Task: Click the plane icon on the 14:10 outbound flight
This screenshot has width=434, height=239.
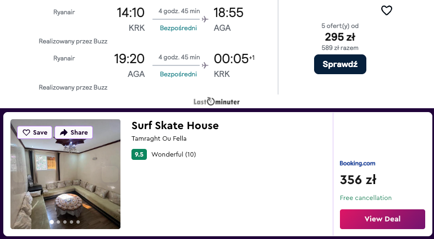Action: click(205, 19)
